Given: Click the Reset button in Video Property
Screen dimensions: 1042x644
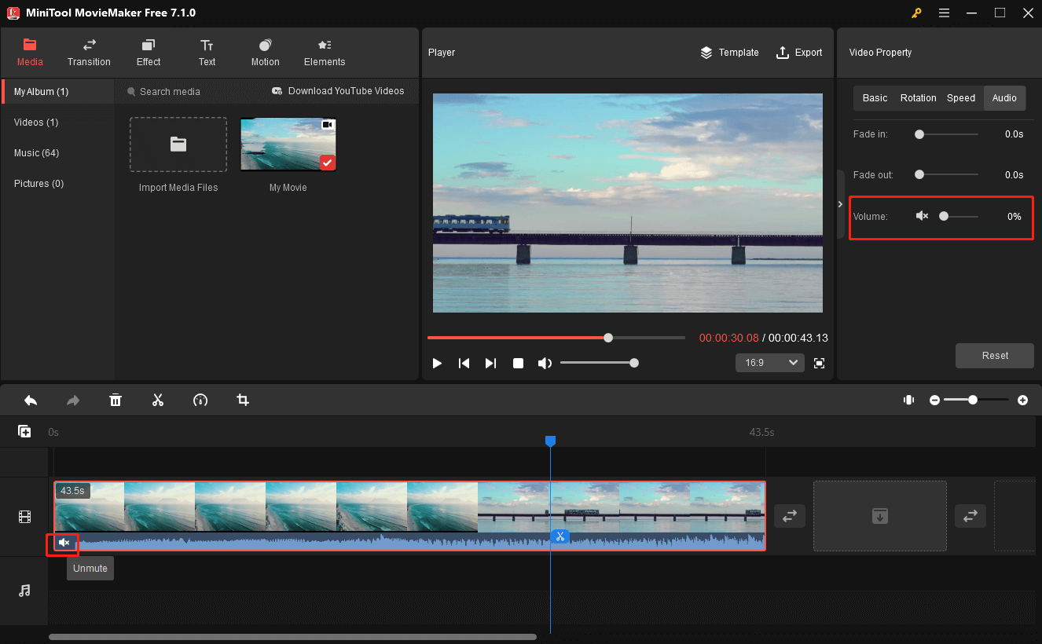Looking at the screenshot, I should tap(994, 355).
